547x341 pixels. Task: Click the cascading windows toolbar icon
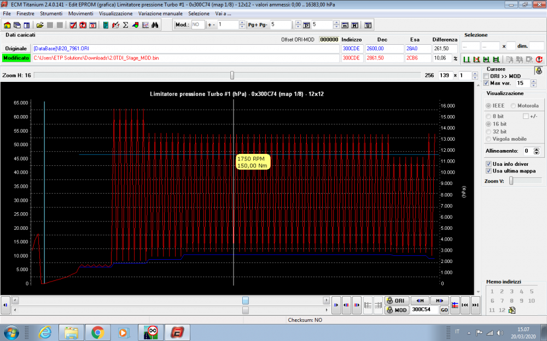tap(17, 25)
